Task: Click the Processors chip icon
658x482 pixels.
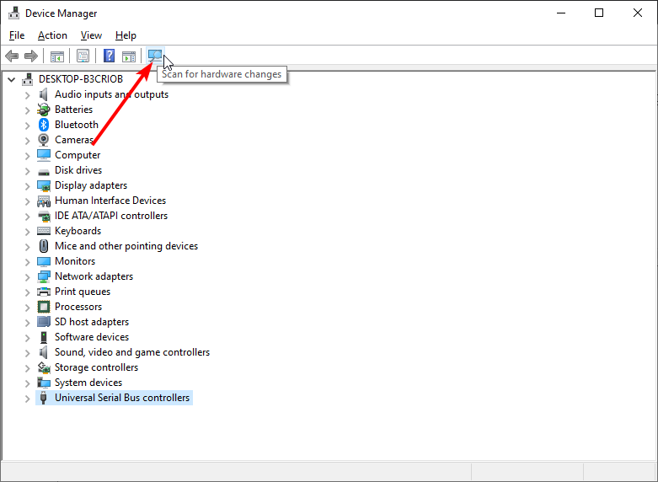Action: click(x=44, y=307)
